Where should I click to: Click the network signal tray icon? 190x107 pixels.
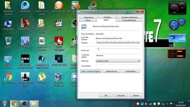(151, 104)
